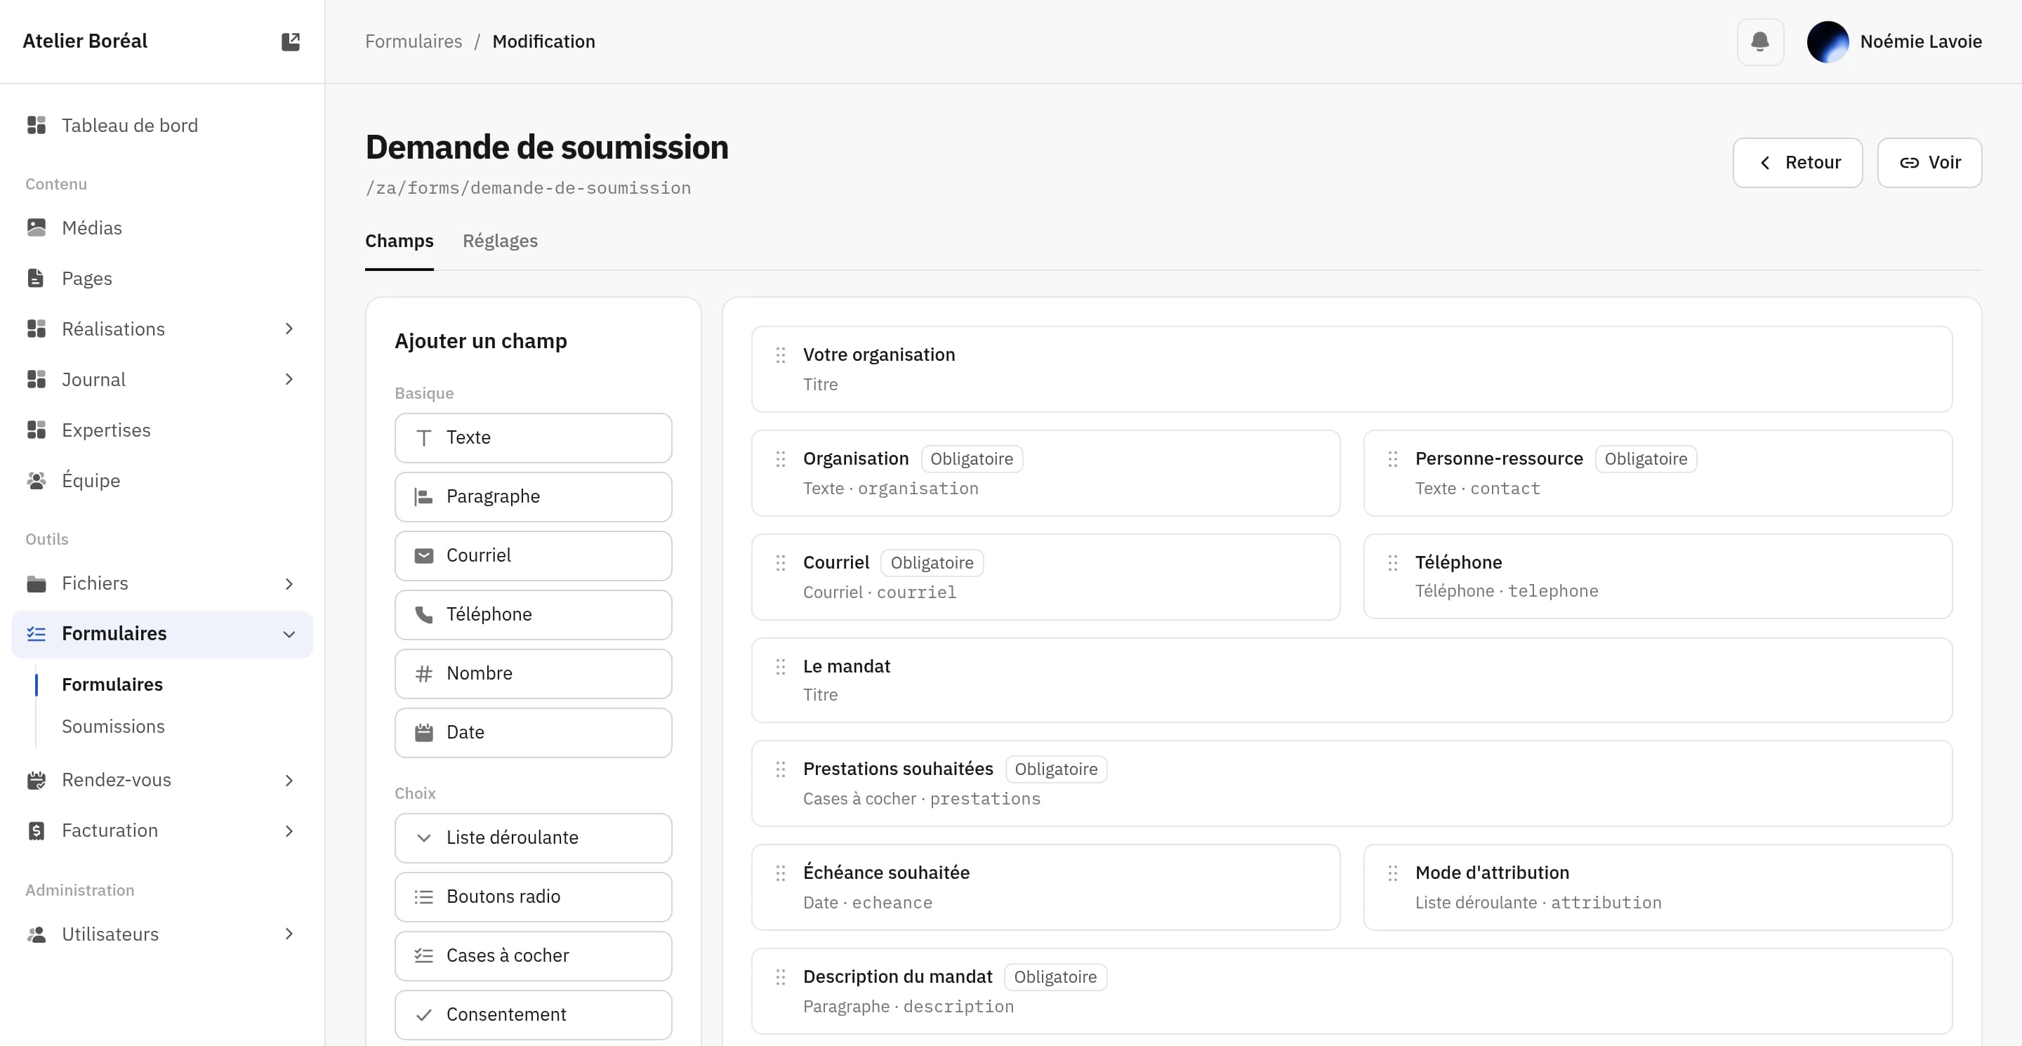Add a Consentement field

(x=533, y=1014)
